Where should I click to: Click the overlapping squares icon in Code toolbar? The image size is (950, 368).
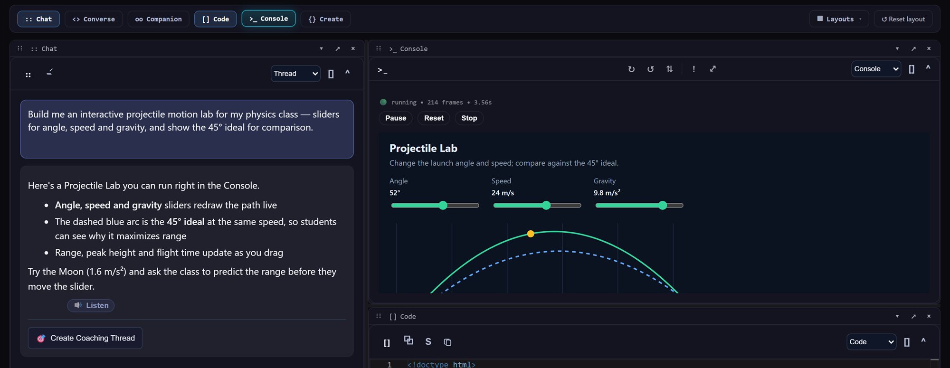[x=408, y=340]
